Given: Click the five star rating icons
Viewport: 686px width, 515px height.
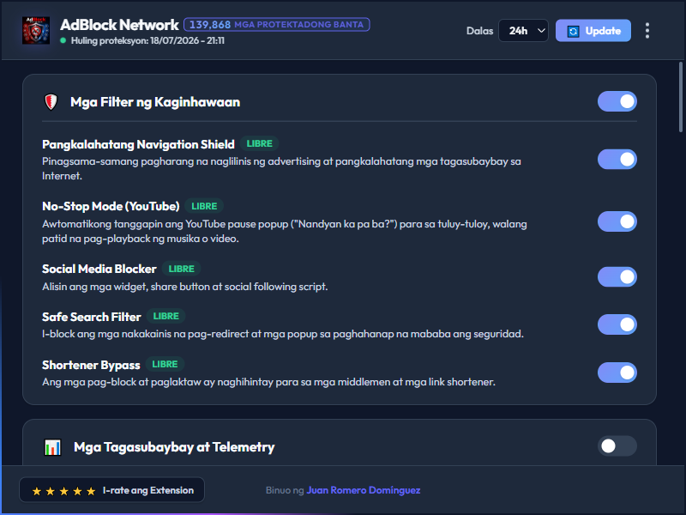Looking at the screenshot, I should click(63, 491).
